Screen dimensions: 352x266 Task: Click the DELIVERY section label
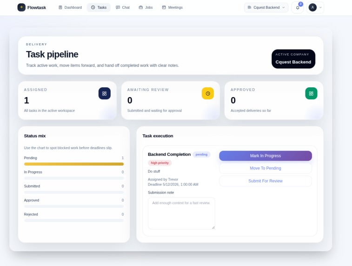click(x=36, y=45)
